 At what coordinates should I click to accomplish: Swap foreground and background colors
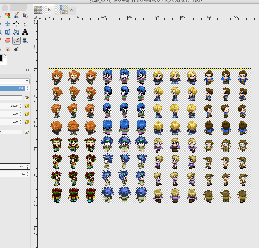point(5,56)
